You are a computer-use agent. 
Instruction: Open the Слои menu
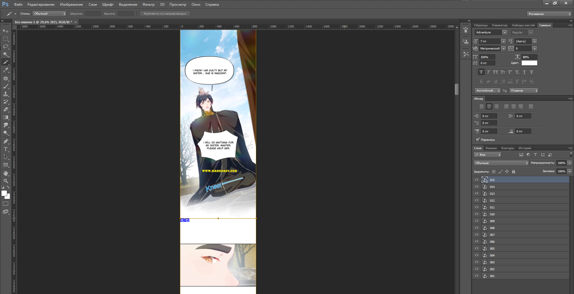93,4
